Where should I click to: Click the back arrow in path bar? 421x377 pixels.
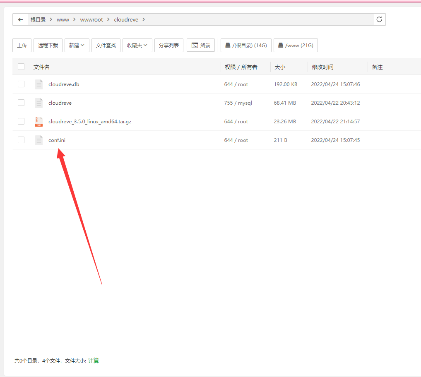(20, 19)
